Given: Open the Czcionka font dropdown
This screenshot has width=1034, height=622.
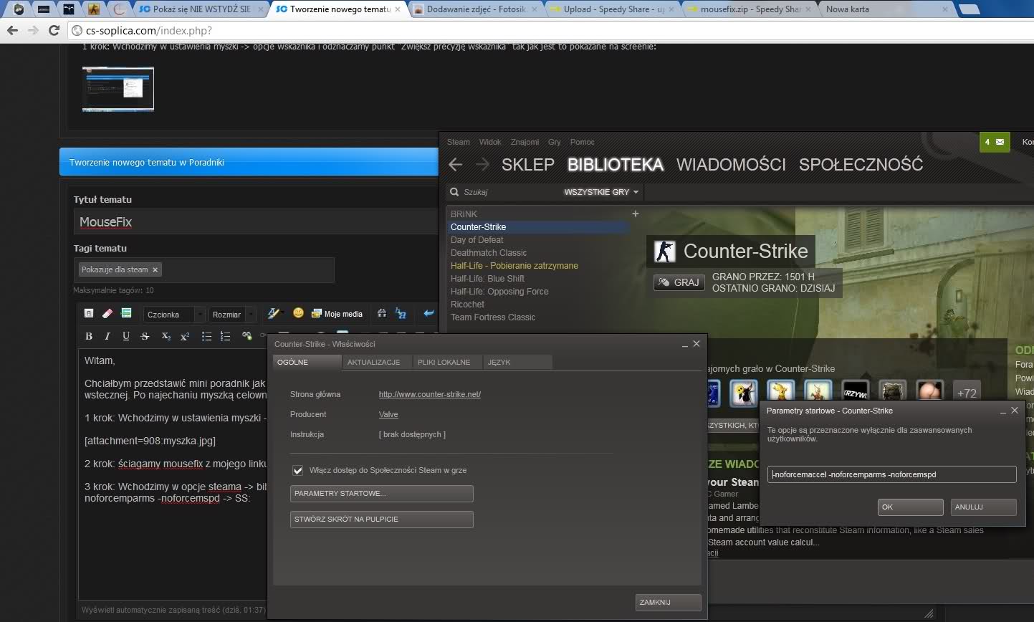Looking at the screenshot, I should [x=174, y=314].
